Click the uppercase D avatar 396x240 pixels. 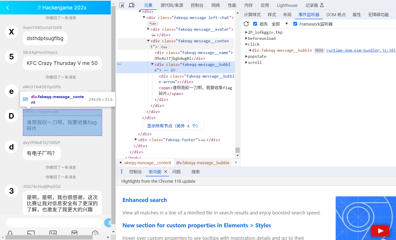click(11, 116)
